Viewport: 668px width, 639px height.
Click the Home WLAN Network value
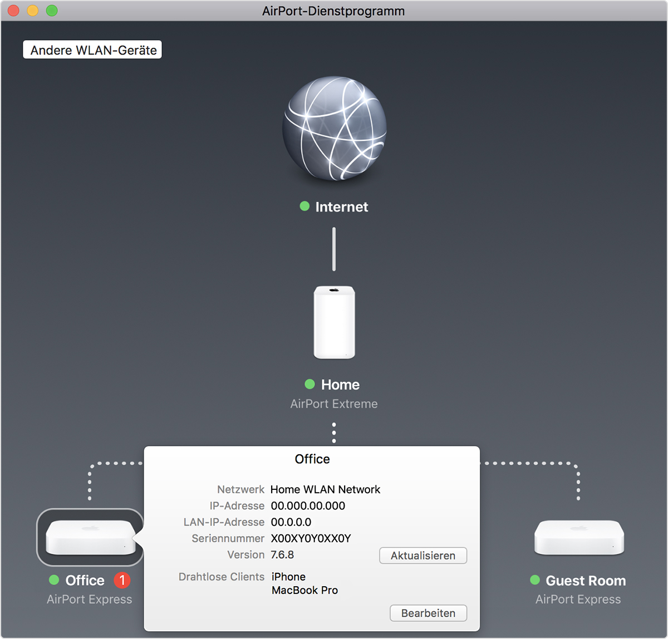[326, 489]
